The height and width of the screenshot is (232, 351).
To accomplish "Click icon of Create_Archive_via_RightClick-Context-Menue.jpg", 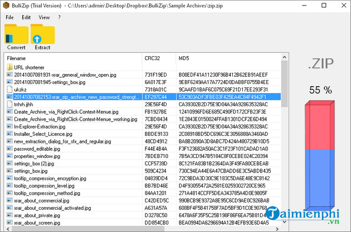I will [9, 111].
